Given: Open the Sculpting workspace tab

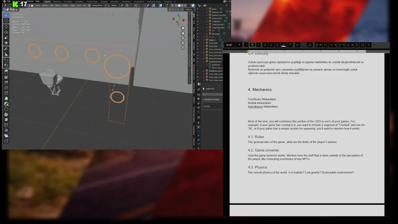Looking at the screenshot, I should click(x=68, y=2).
